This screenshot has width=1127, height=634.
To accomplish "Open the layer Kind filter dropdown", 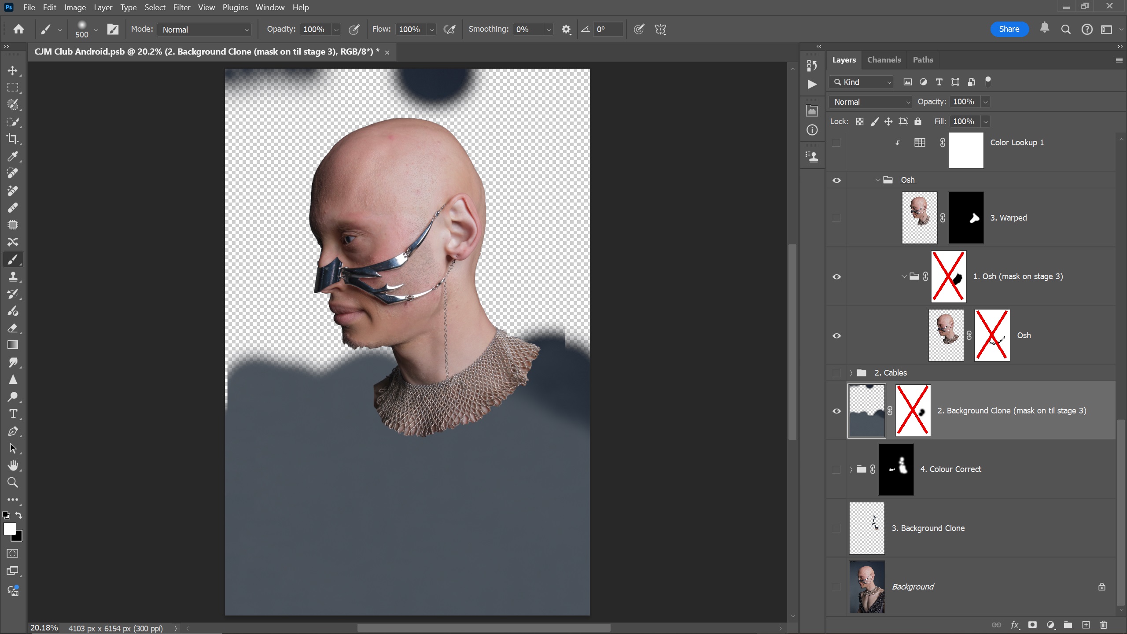I will 862,82.
